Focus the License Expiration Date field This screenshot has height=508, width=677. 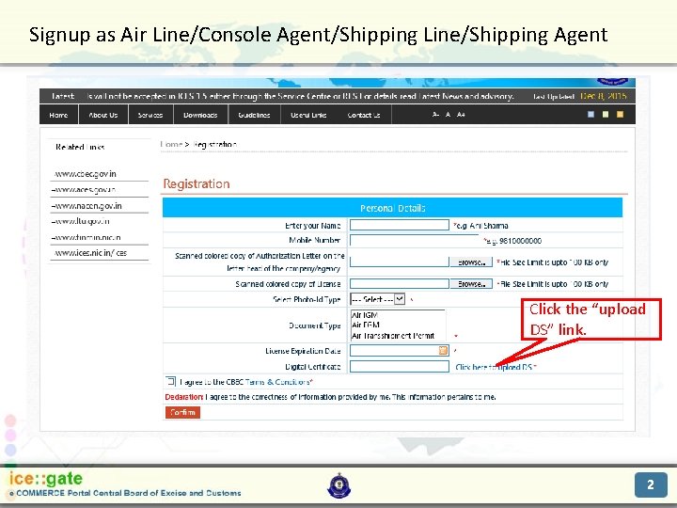tap(400, 350)
